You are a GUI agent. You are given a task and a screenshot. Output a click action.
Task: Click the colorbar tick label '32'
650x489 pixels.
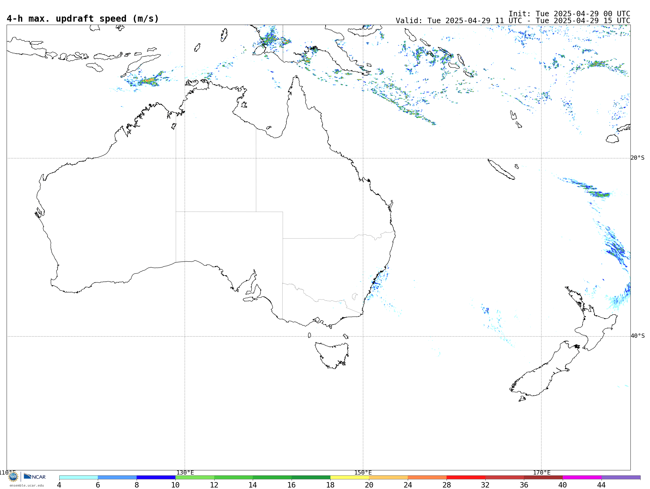(485, 485)
